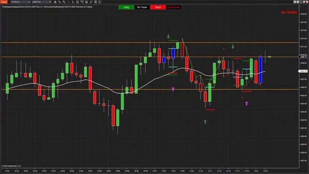Click the moving average value marker on price axis

tap(303, 71)
